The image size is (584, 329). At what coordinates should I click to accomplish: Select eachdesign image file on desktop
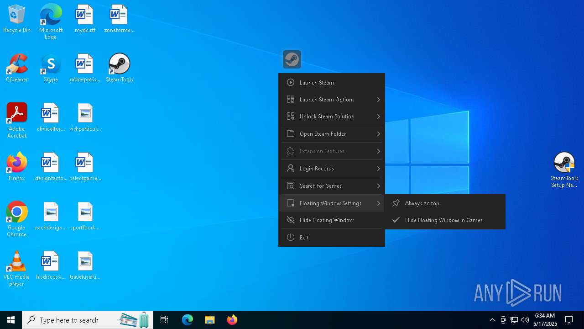click(x=51, y=216)
